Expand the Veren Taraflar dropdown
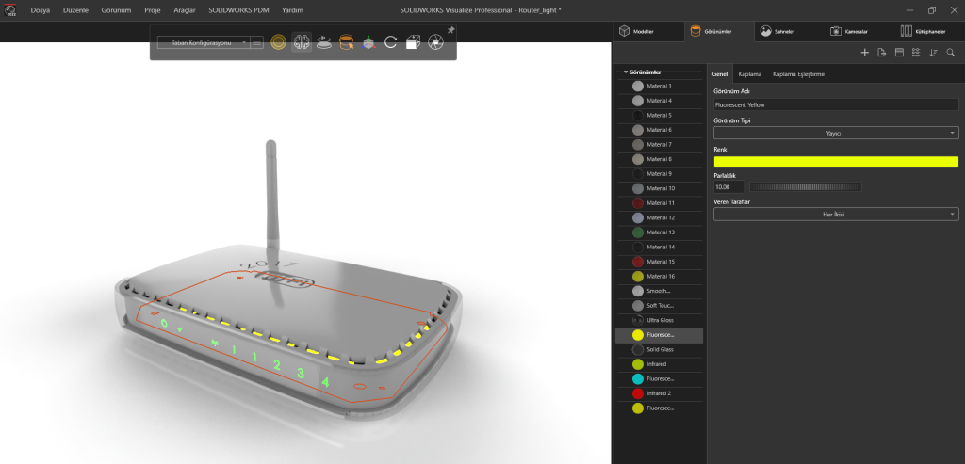This screenshot has height=464, width=965. [836, 215]
